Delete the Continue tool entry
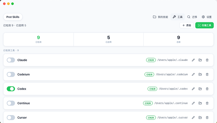The height and width of the screenshot is (123, 217). tap(207, 103)
